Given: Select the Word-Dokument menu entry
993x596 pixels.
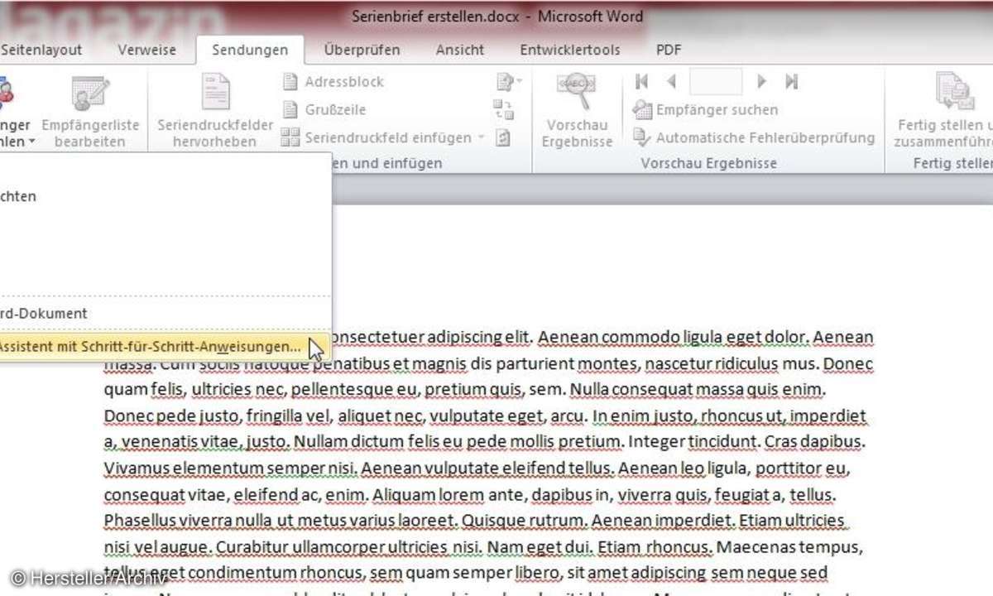Looking at the screenshot, I should pos(165,314).
